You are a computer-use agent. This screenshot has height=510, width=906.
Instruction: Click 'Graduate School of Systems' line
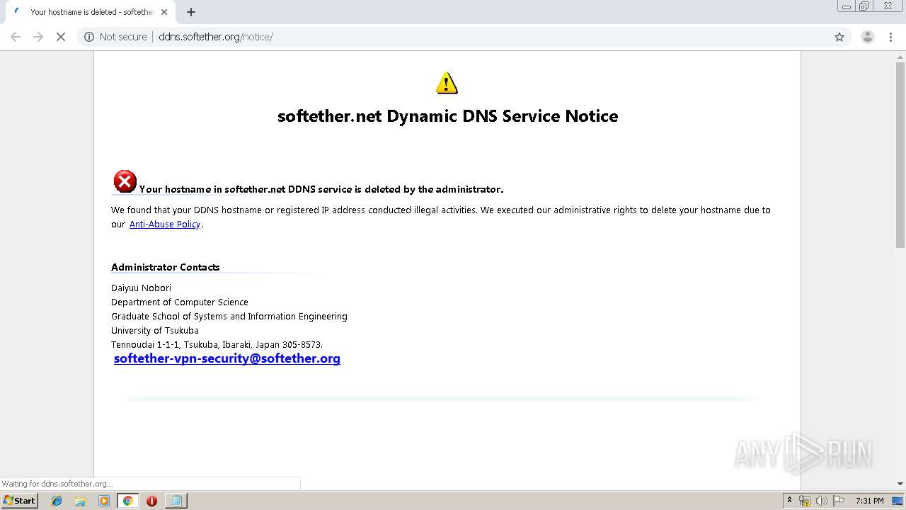pos(229,316)
